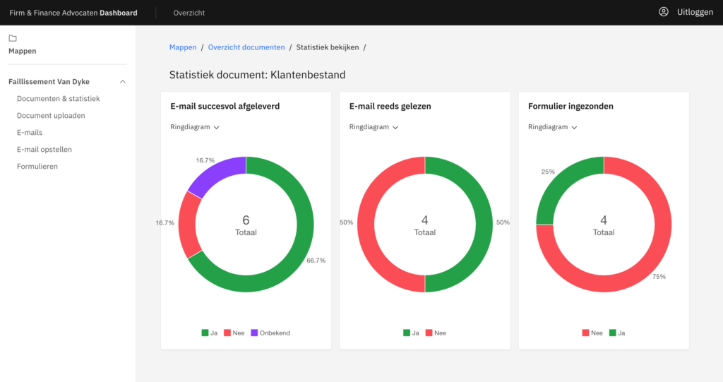Click the green Ja swatch in first chart legend
This screenshot has height=382, width=723.
tap(205, 333)
